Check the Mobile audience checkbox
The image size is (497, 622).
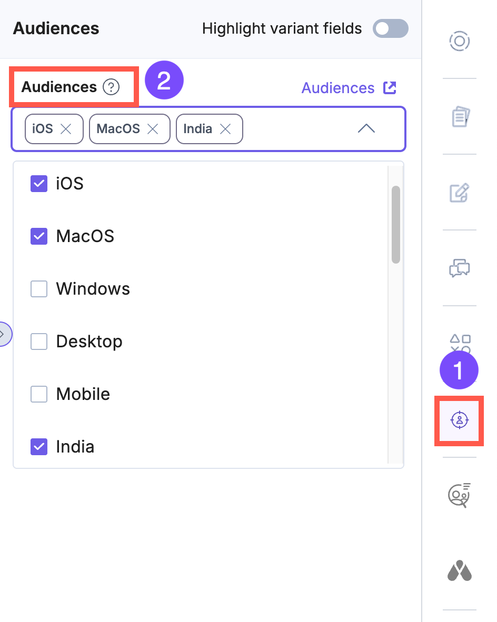click(x=38, y=394)
